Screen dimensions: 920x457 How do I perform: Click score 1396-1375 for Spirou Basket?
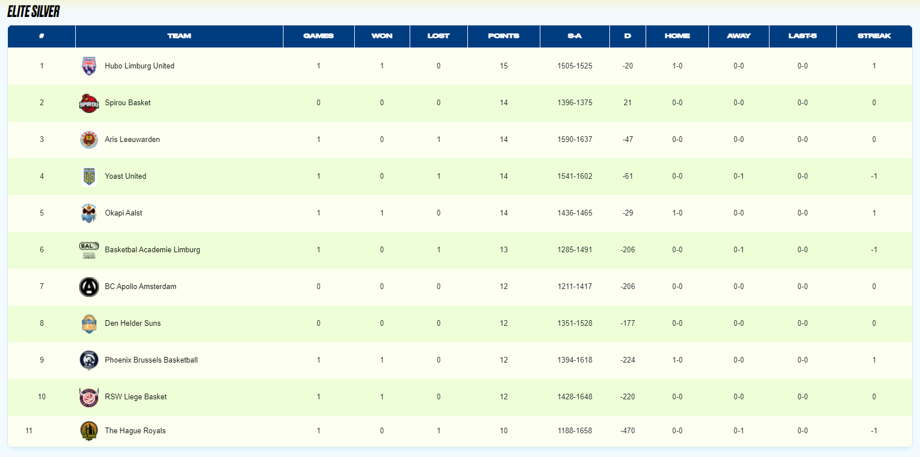pos(575,103)
